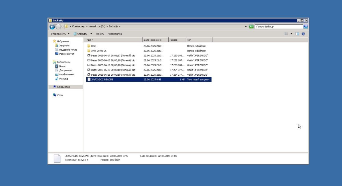The height and width of the screenshot is (186, 342).
Task: Click the Печать toolbar command
Action: (x=100, y=34)
